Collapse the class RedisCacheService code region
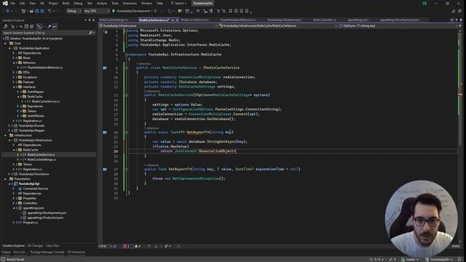This screenshot has width=466, height=262. (x=127, y=68)
